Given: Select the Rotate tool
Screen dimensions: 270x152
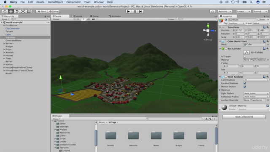Looking at the screenshot, I should 17,11.
